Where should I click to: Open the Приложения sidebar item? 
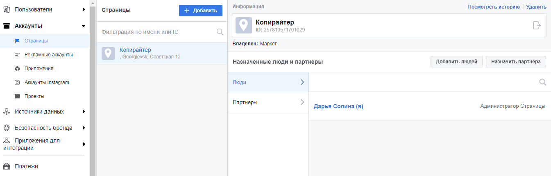tap(39, 69)
